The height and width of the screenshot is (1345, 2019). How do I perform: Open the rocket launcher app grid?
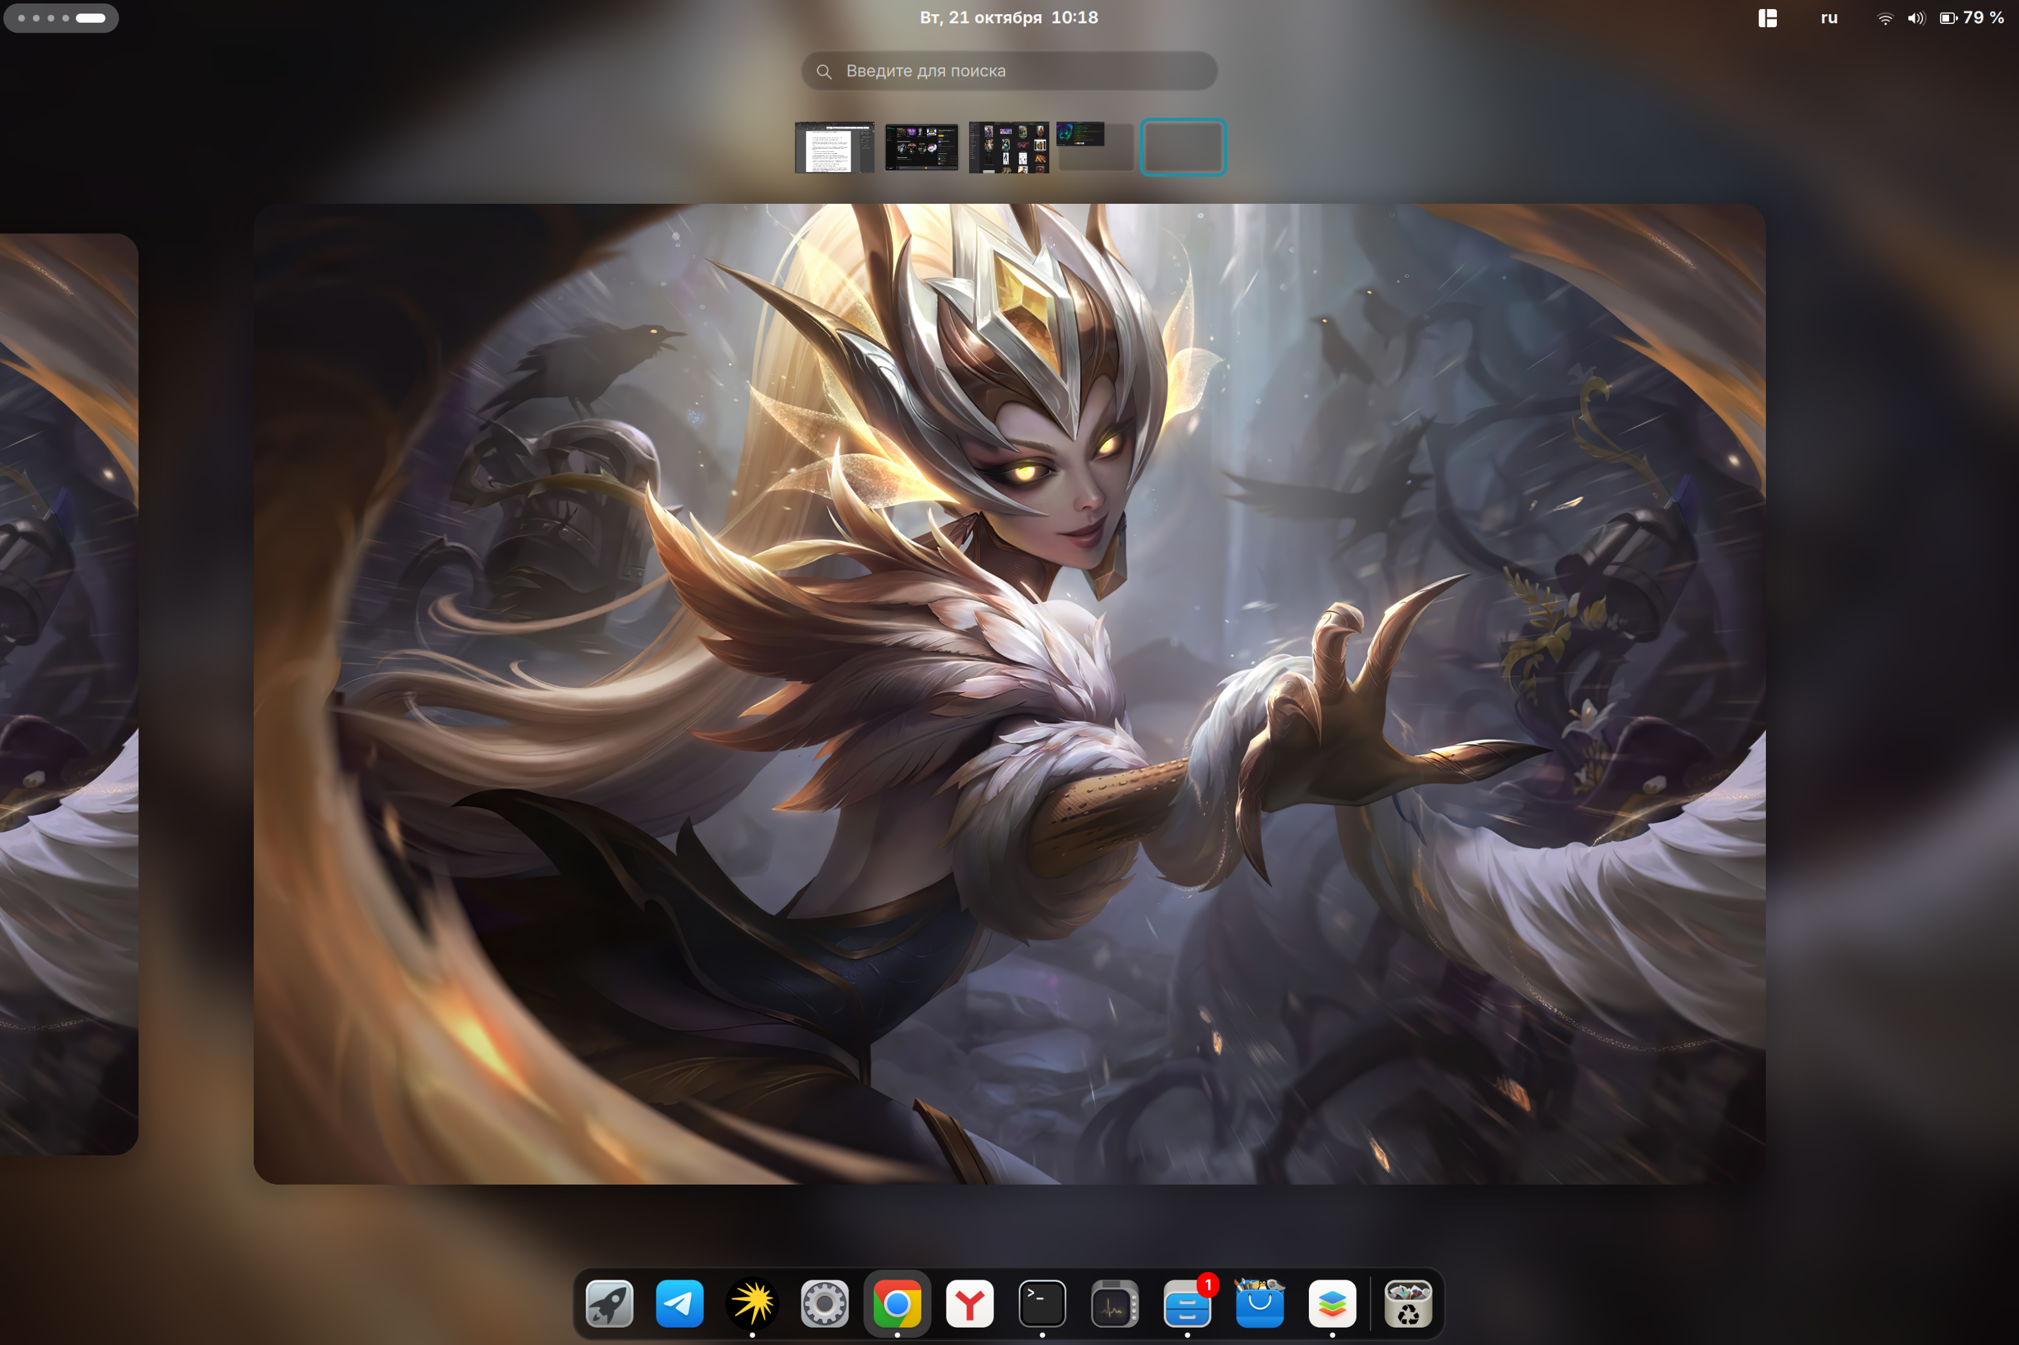[609, 1304]
